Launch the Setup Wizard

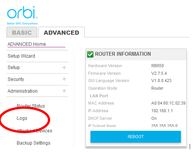click(x=21, y=56)
